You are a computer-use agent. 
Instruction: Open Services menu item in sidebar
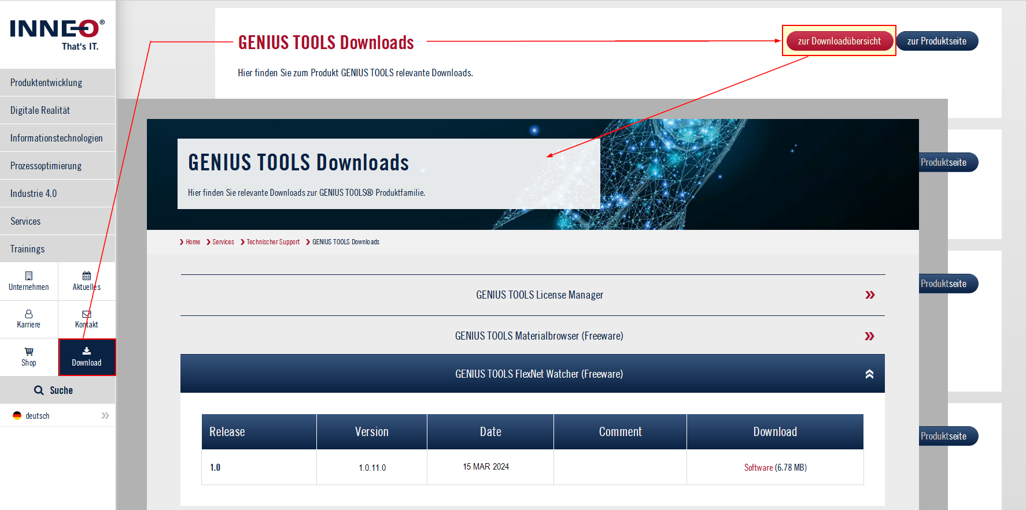[57, 221]
